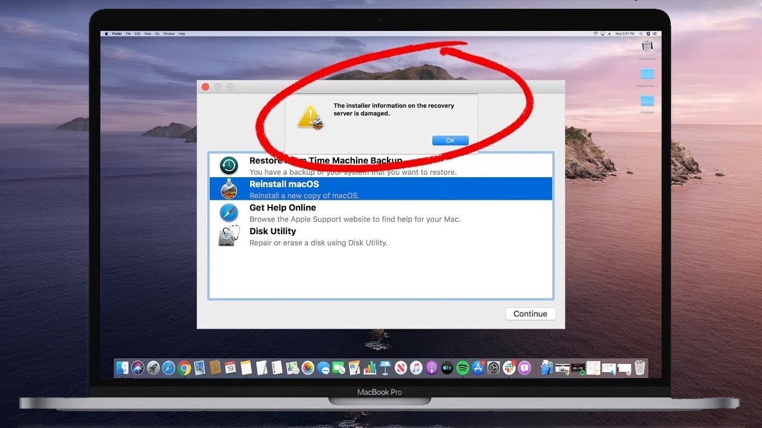Open the Apple menu

[x=107, y=34]
